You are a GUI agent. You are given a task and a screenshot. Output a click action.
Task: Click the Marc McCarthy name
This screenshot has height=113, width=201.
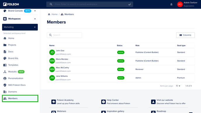click(63, 68)
